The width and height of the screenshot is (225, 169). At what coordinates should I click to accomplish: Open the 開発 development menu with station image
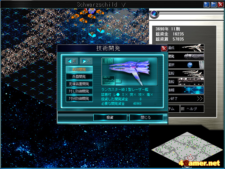coord(186,56)
